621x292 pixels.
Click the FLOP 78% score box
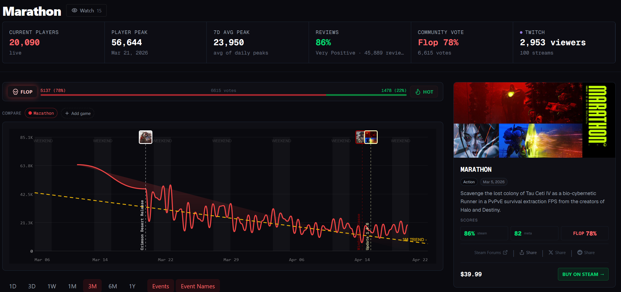(585, 233)
